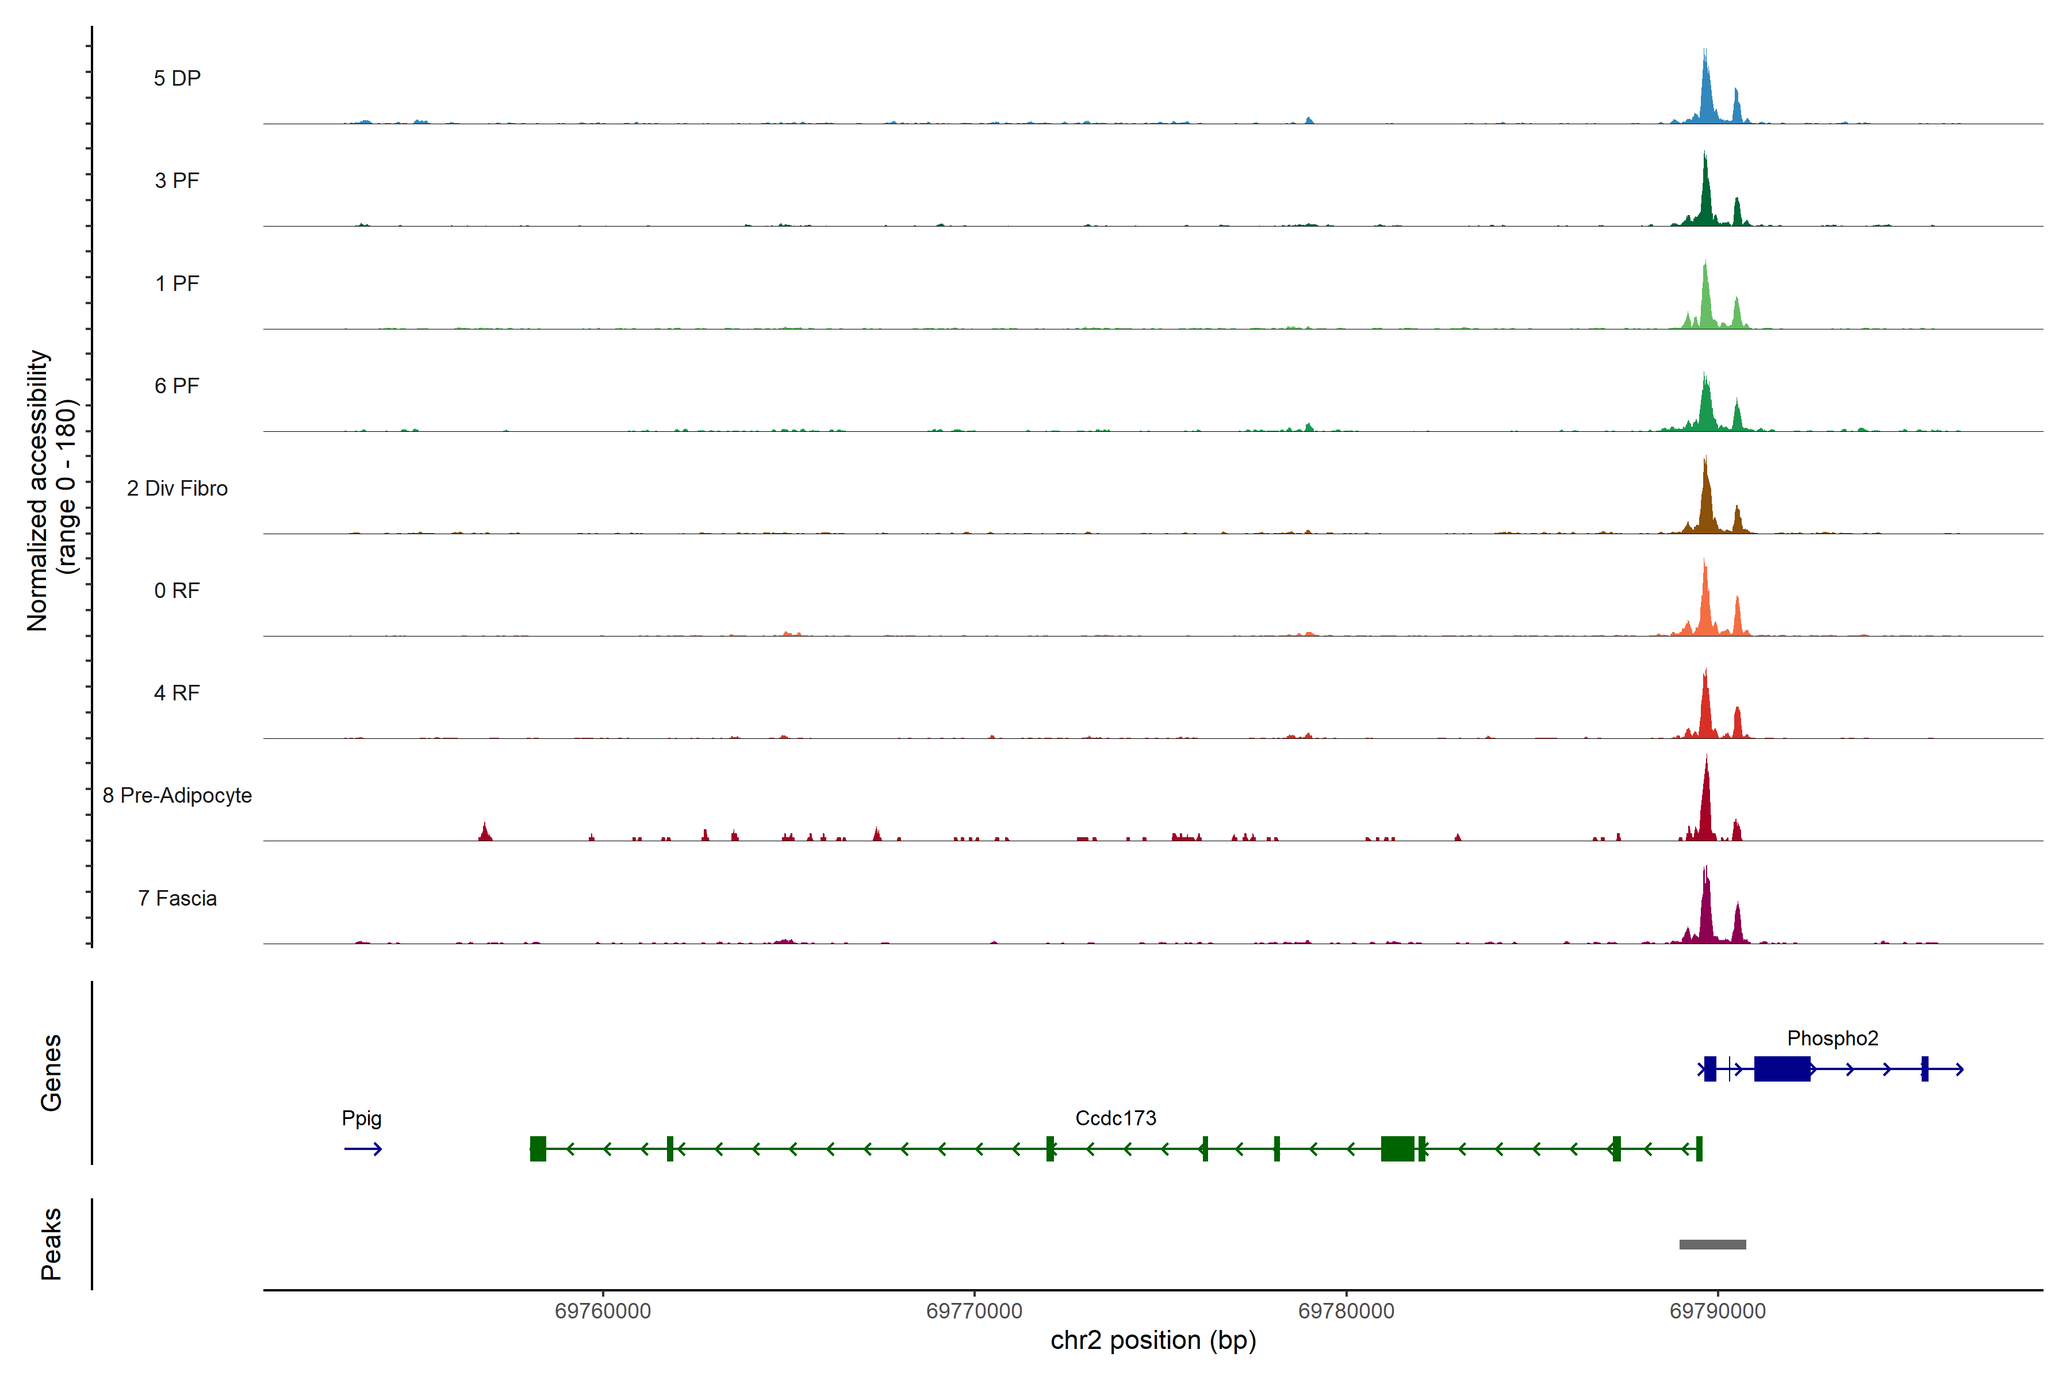The width and height of the screenshot is (2070, 1380).
Task: Click the Ppig gene arrow
Action: (x=363, y=1148)
